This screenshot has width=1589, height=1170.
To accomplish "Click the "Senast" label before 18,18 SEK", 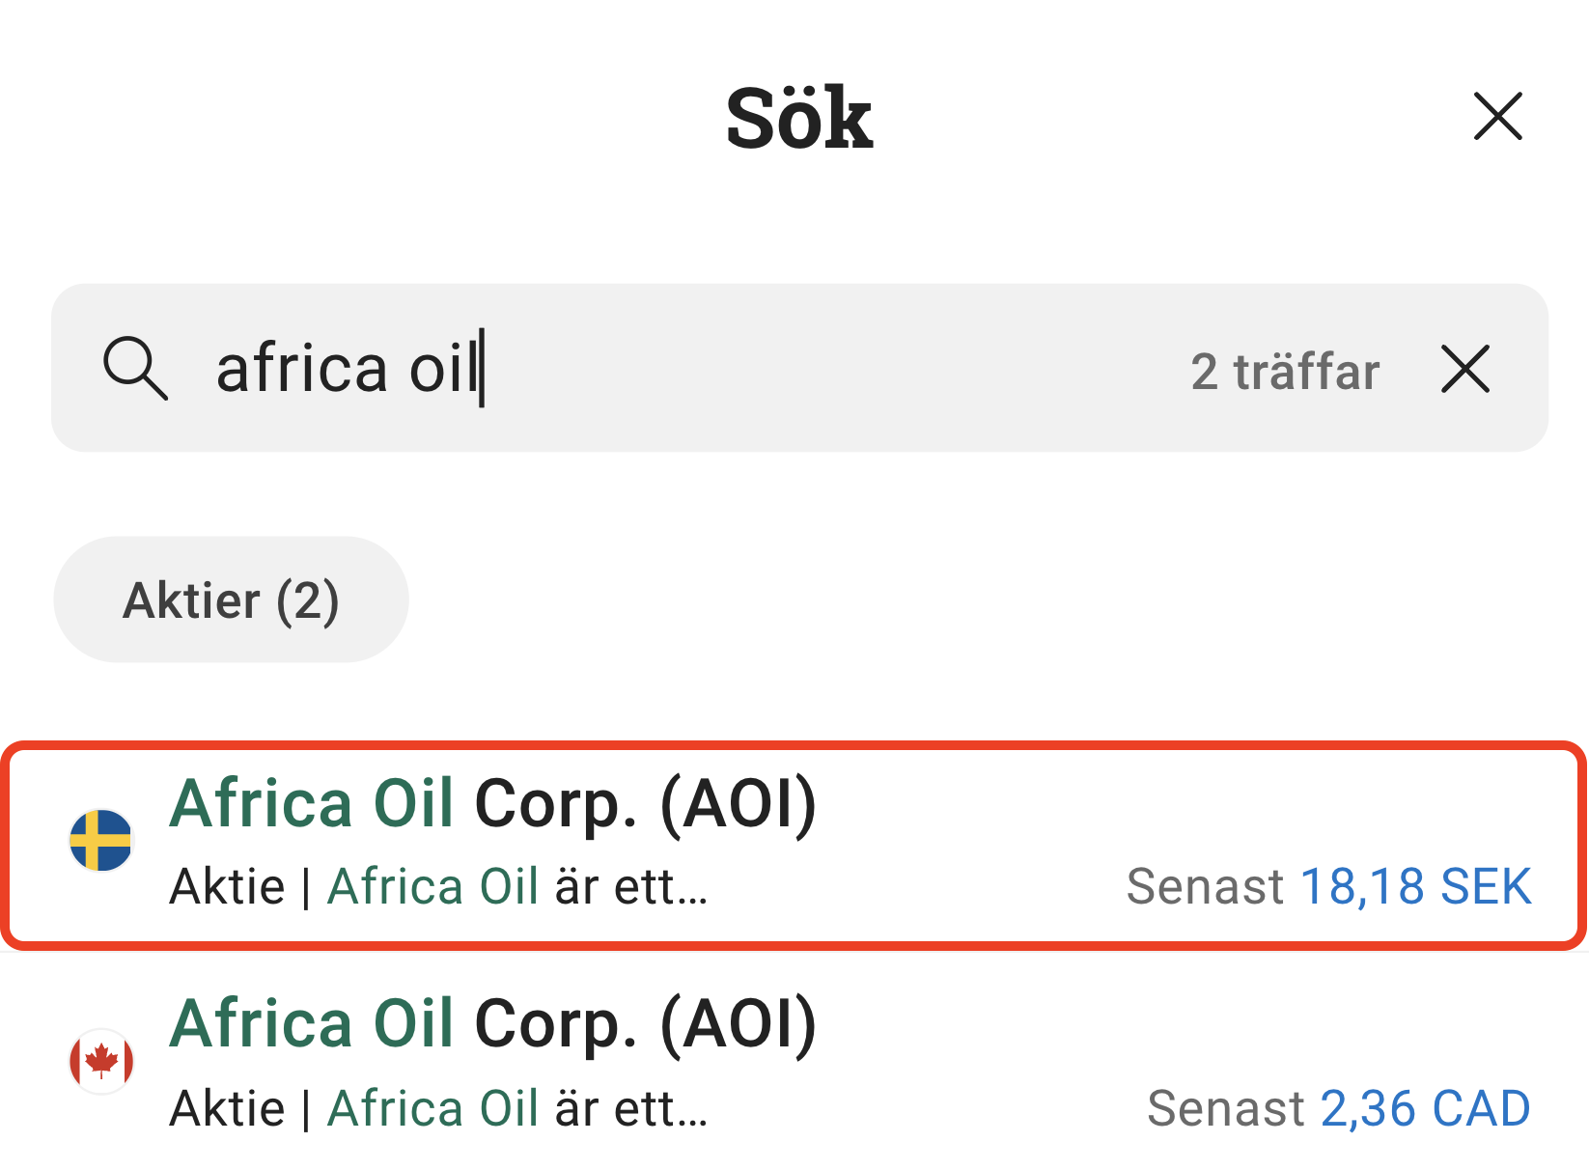I will [1205, 886].
